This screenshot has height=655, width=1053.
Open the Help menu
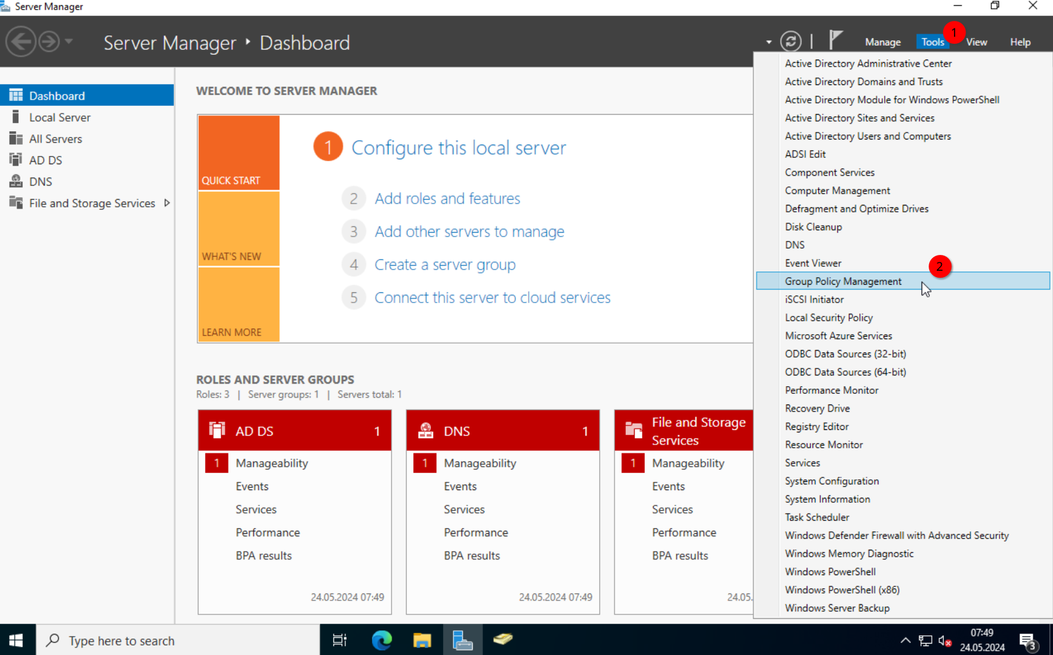(x=1020, y=42)
